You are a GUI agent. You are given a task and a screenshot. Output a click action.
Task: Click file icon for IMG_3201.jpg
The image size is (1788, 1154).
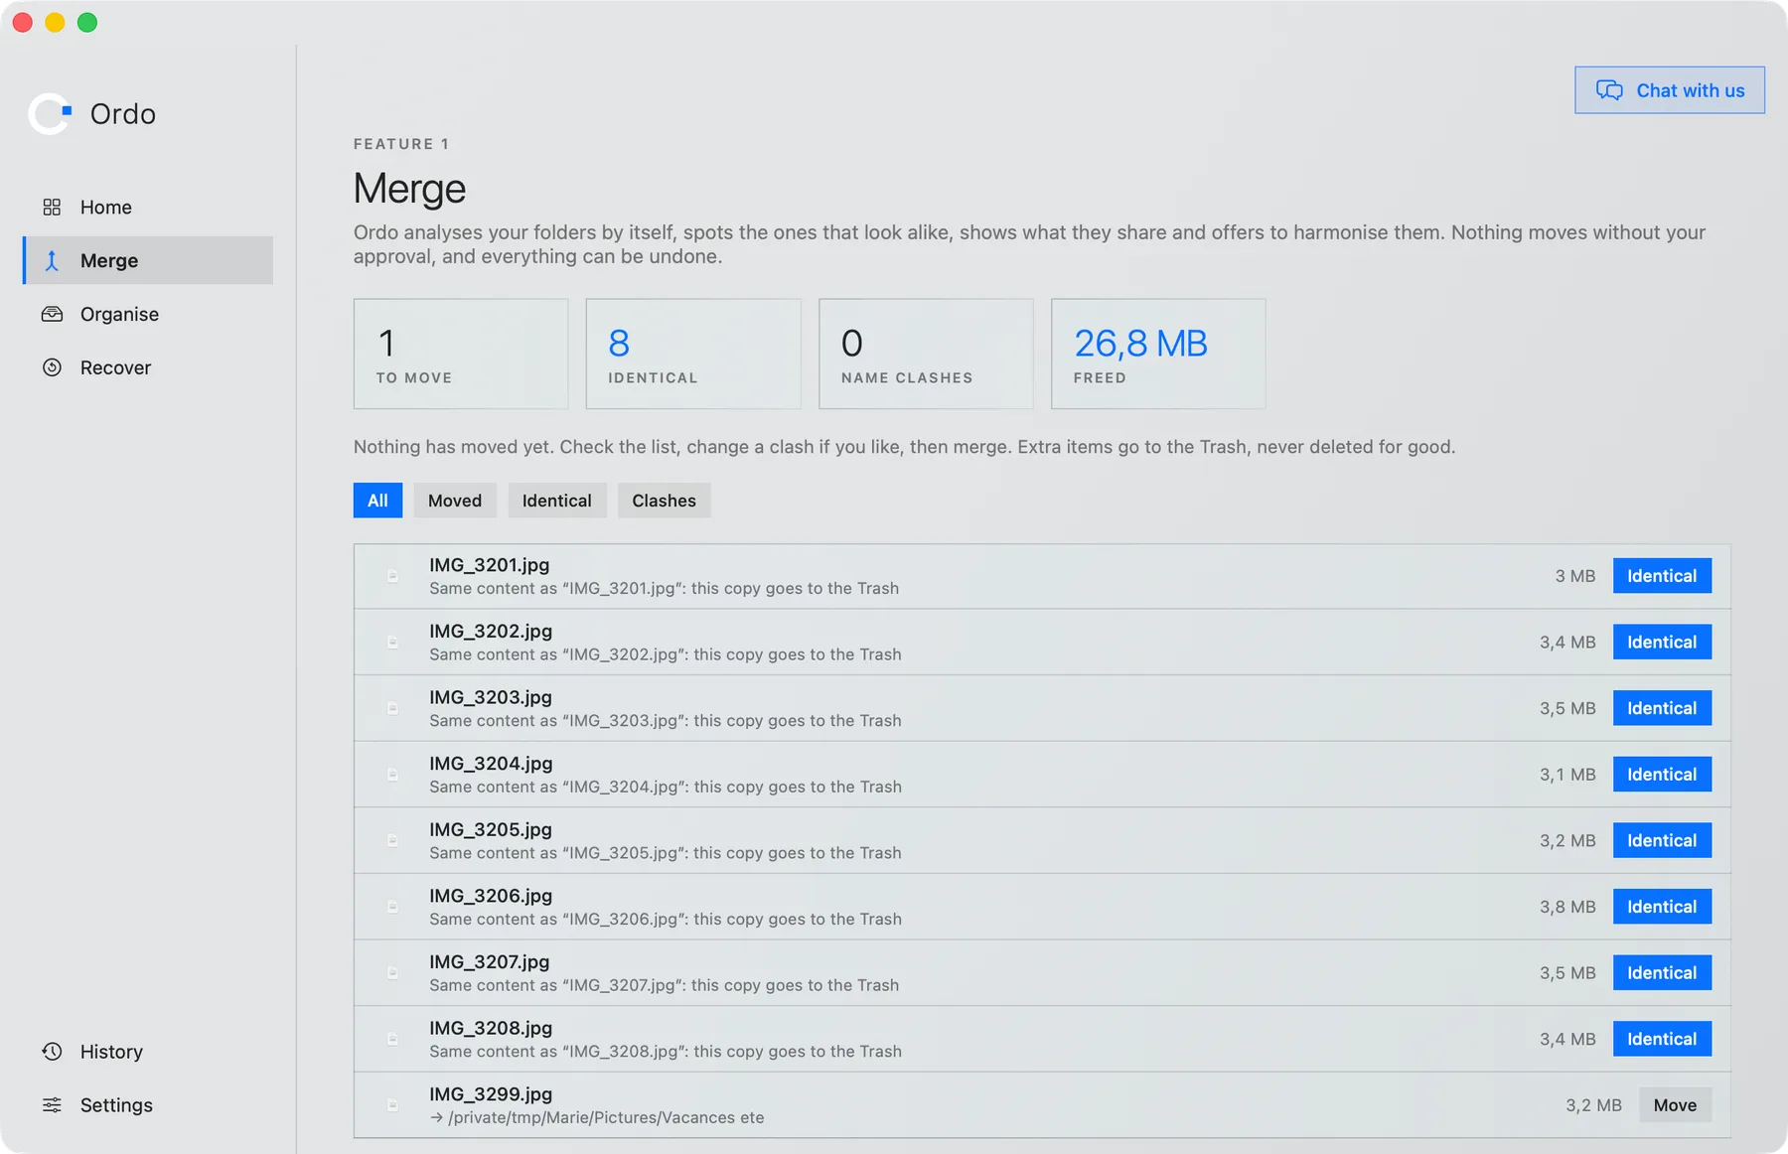click(392, 576)
